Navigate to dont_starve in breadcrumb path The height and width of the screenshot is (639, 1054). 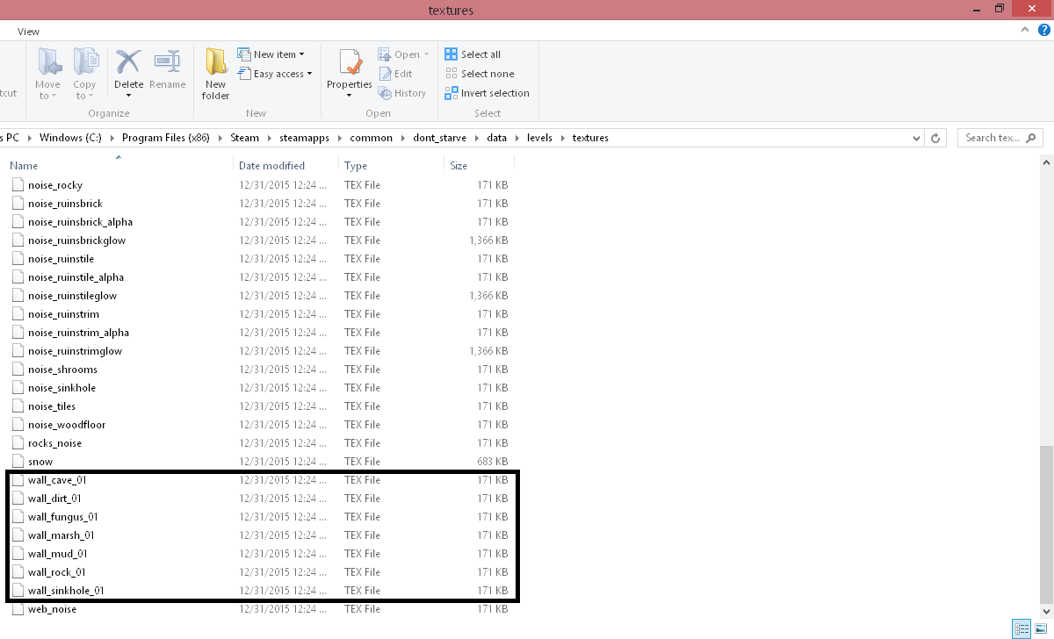tap(440, 138)
